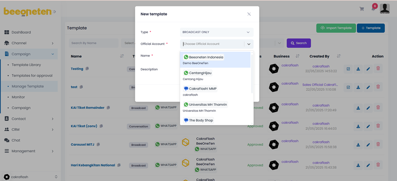Click edit pencil for test template
Viewport: 397px width, 181px height.
coord(368,87)
